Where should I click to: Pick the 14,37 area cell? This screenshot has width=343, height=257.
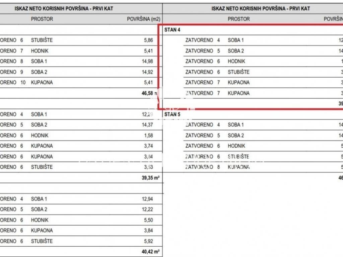tap(147, 125)
